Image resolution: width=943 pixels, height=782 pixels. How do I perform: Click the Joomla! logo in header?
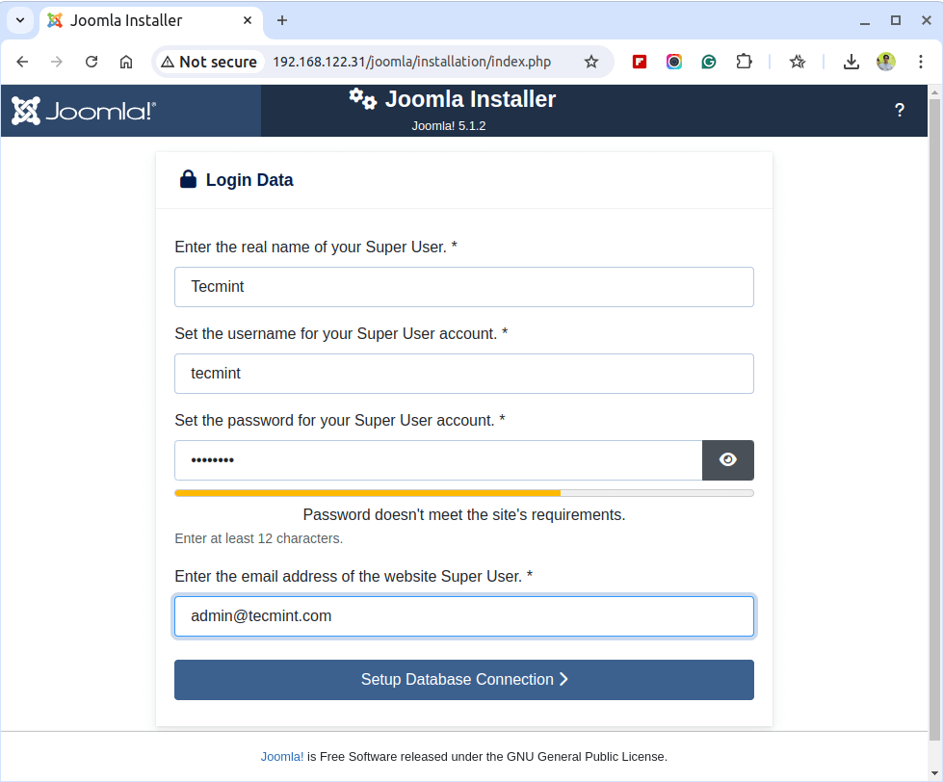(84, 111)
